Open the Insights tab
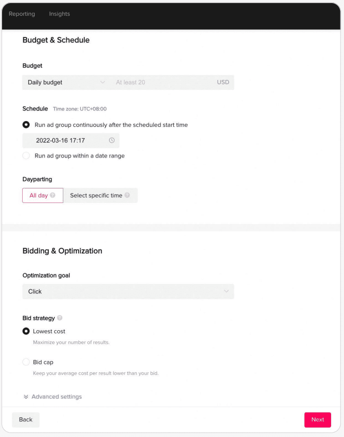The height and width of the screenshot is (437, 344). click(x=59, y=14)
